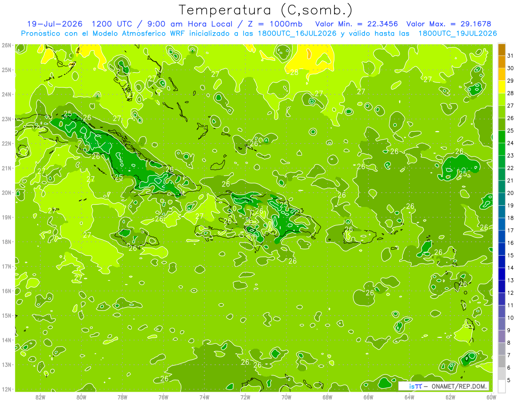Select the date text '19-Jul-2026'

[x=55, y=24]
